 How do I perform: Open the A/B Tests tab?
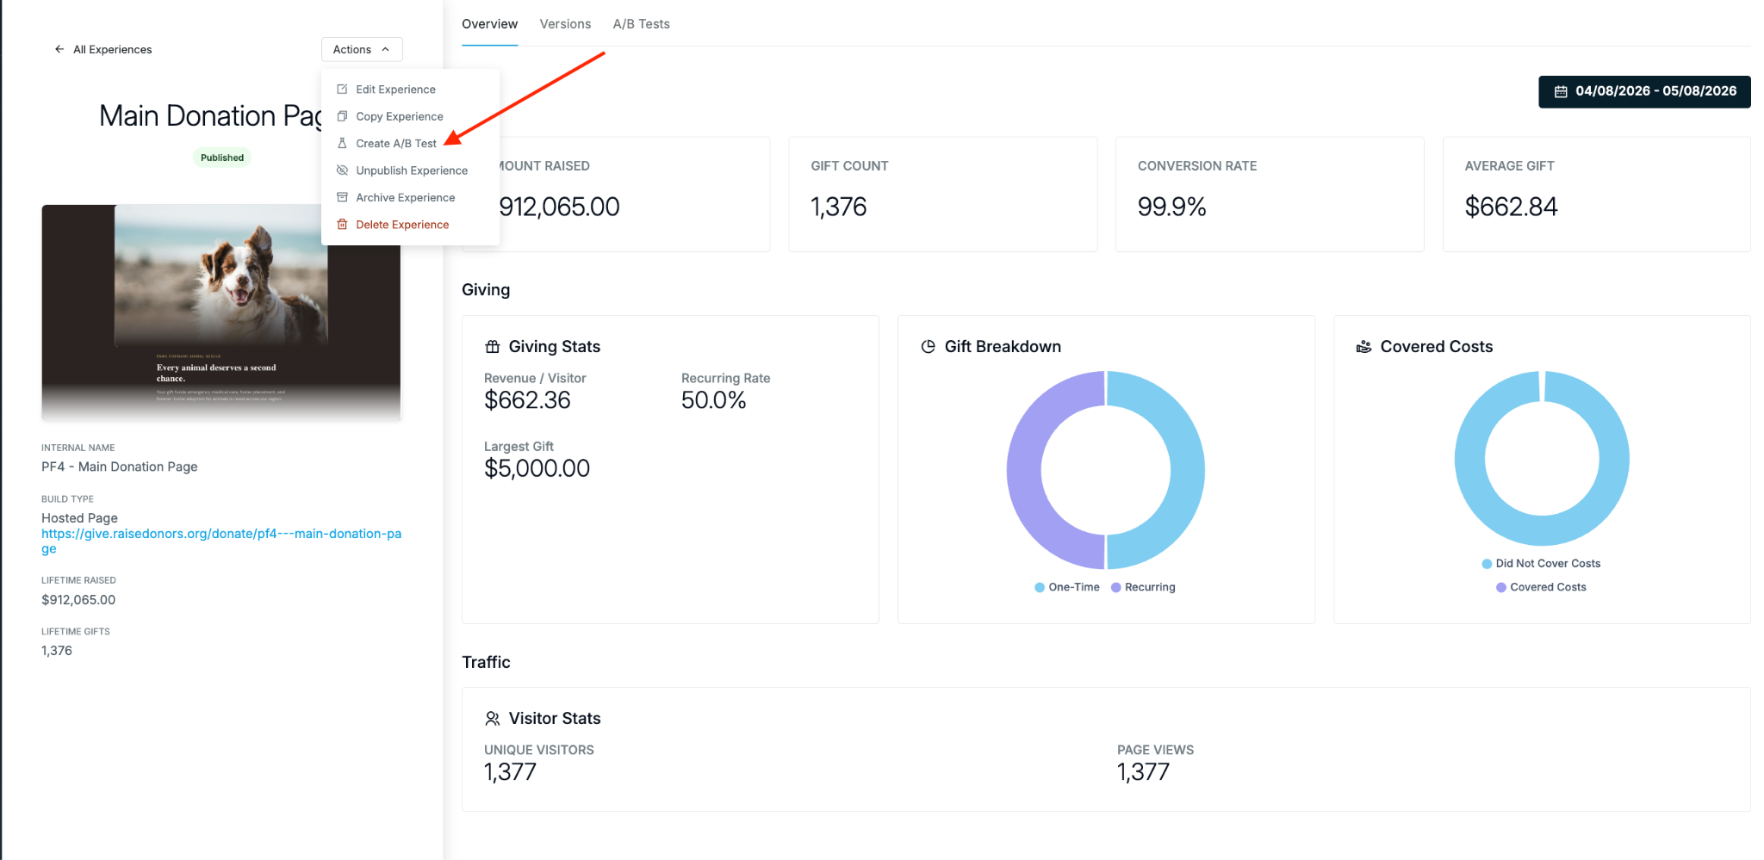tap(641, 24)
